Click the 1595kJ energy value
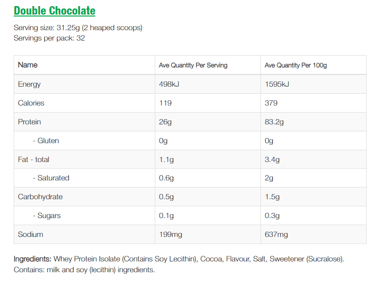The width and height of the screenshot is (387, 284). point(277,84)
